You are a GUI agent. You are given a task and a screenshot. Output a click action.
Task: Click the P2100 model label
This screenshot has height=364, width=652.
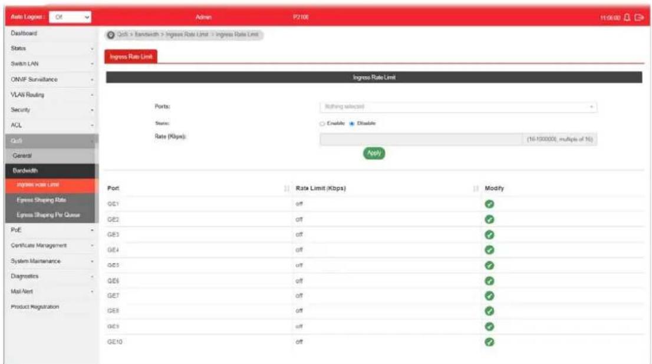pyautogui.click(x=301, y=18)
